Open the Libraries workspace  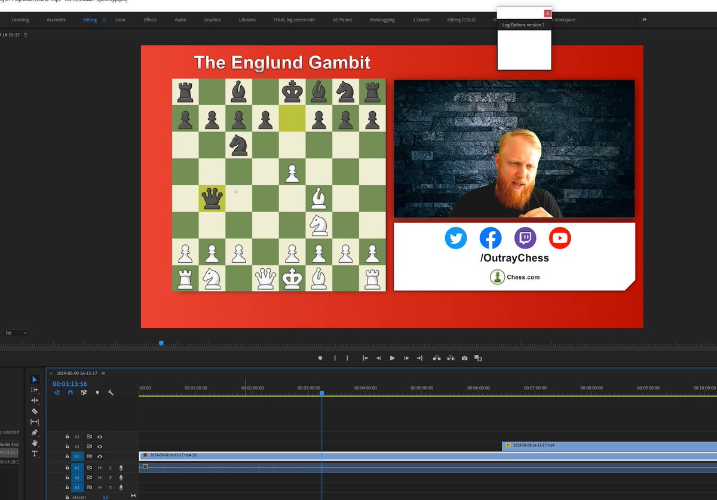point(247,20)
